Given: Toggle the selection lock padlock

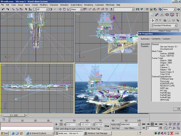Looking at the screenshot, I should tap(56, 124).
